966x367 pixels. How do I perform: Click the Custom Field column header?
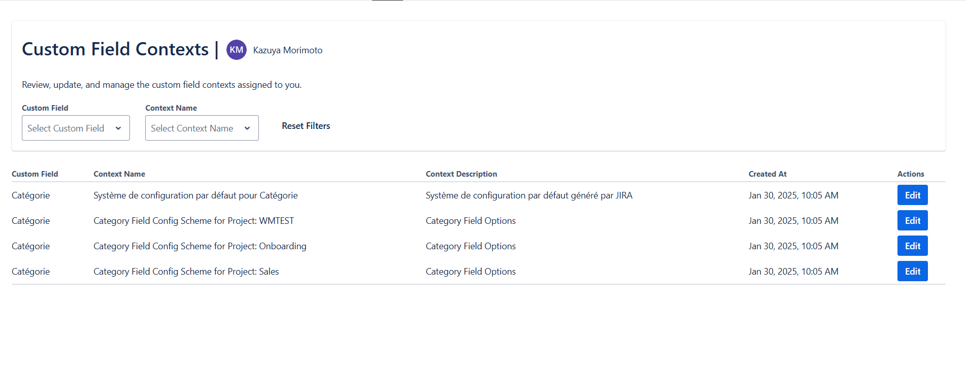[x=35, y=174]
